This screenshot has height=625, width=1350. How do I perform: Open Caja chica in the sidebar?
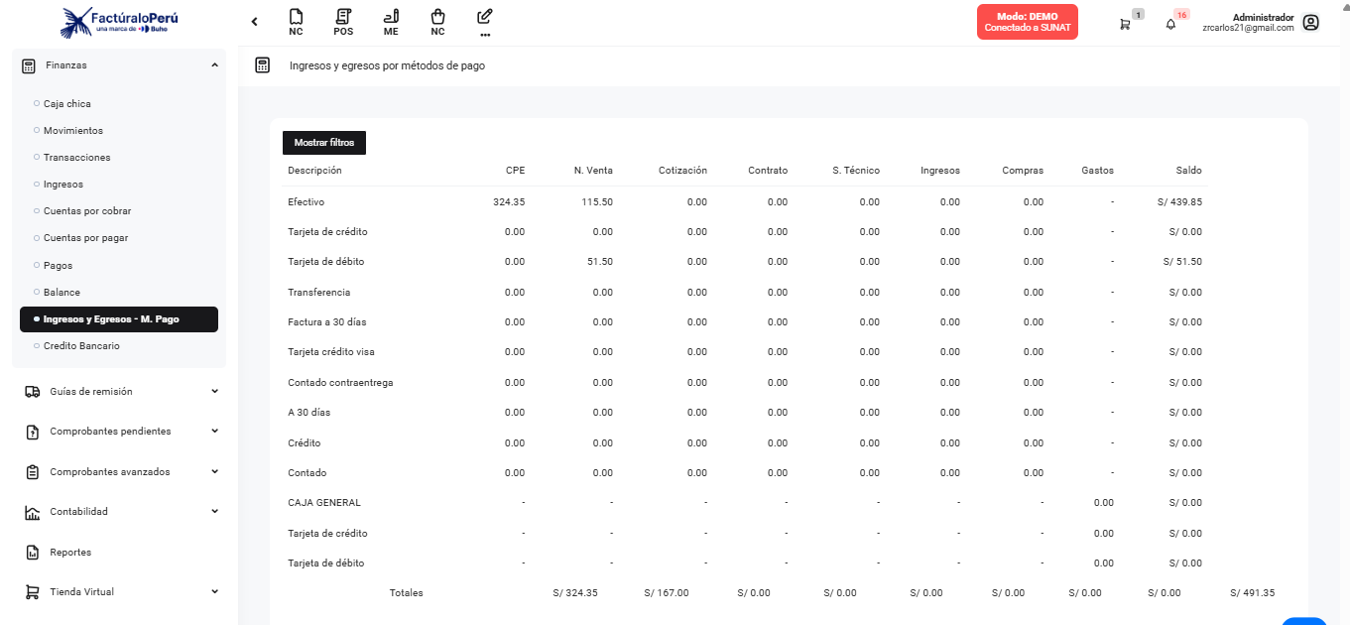[67, 104]
